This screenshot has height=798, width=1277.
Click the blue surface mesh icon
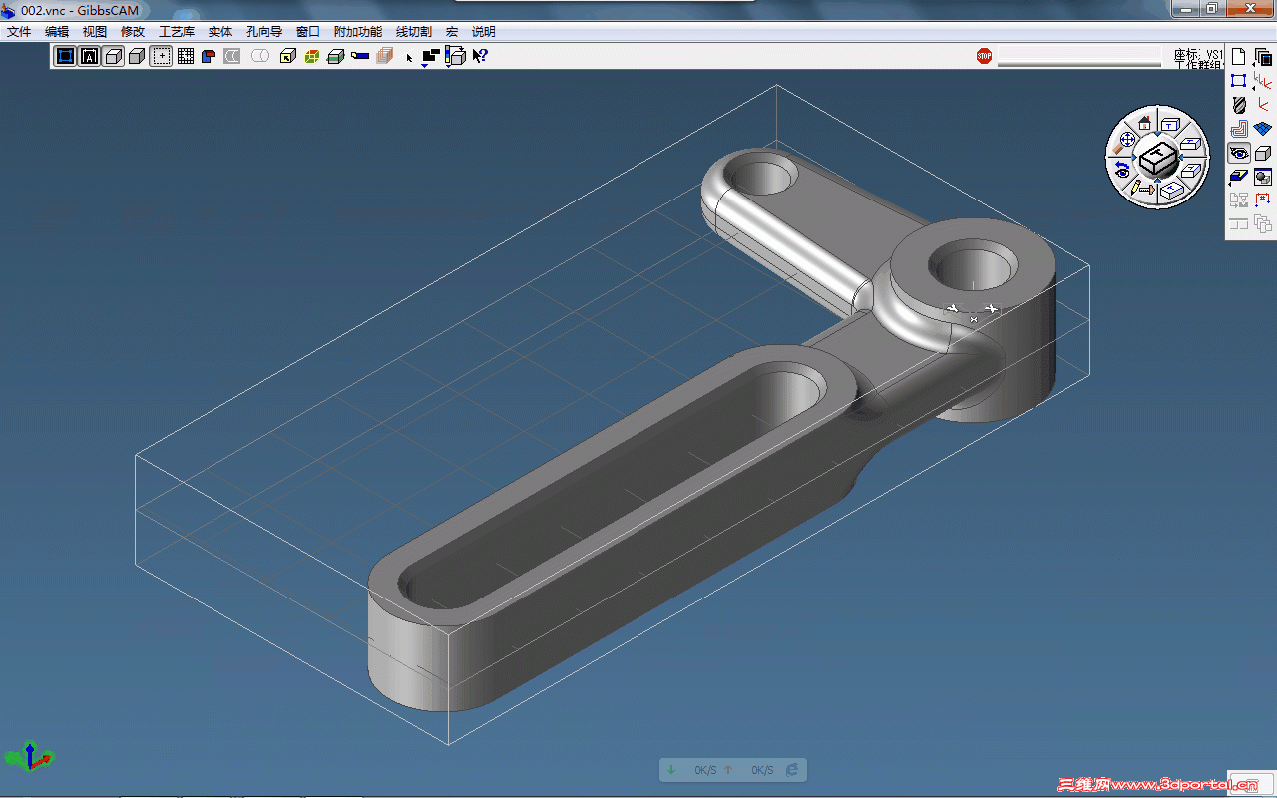(1263, 129)
